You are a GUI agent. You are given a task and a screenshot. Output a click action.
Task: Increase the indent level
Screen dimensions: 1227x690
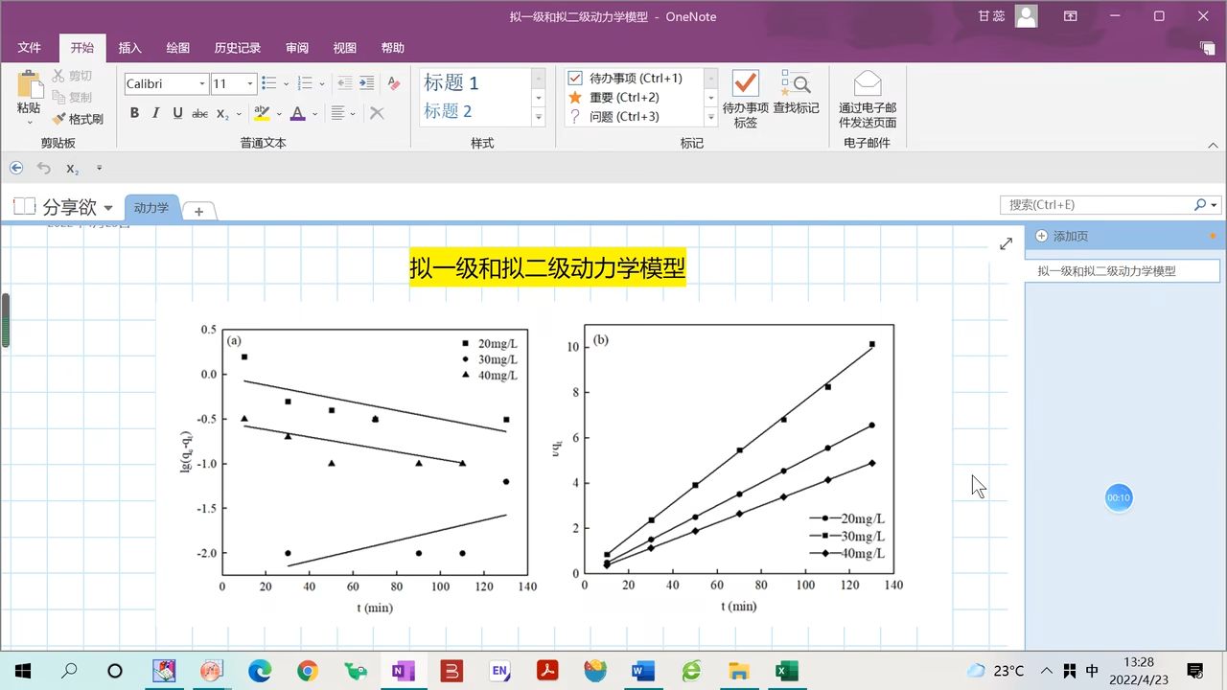(366, 83)
